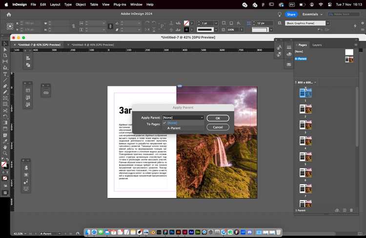Select the Type tool in the toolbox

[5, 74]
